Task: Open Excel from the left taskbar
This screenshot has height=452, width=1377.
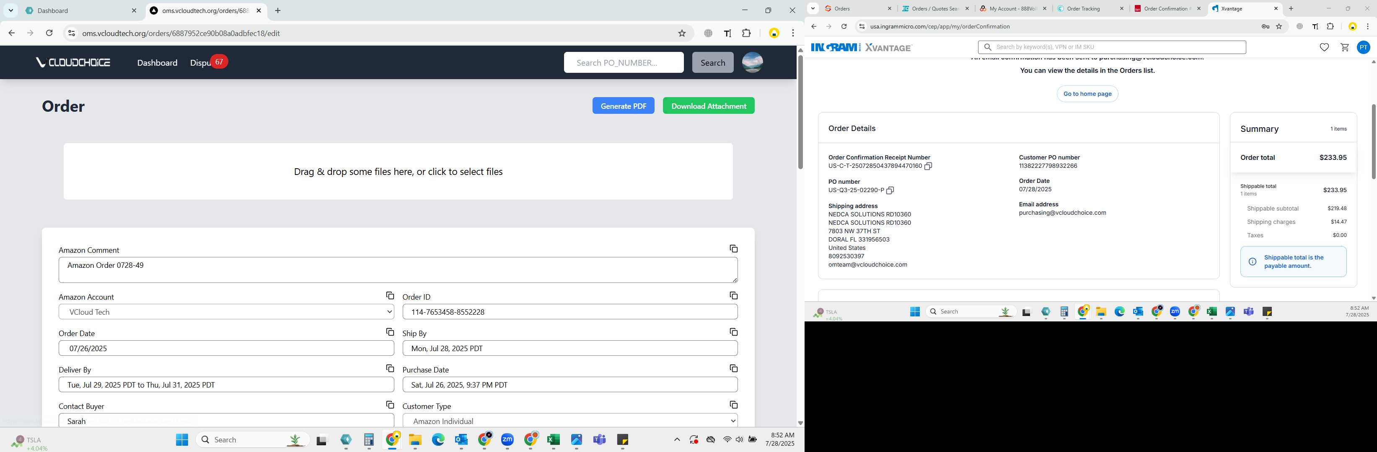Action: (x=553, y=440)
